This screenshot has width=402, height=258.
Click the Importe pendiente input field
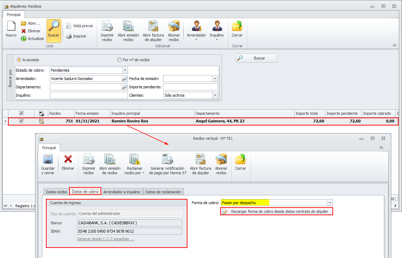pyautogui.click(x=191, y=87)
